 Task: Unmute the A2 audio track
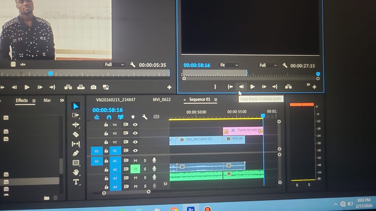[x=135, y=169]
